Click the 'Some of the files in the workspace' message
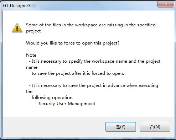Viewport: 176px width, 140px height. (91, 25)
